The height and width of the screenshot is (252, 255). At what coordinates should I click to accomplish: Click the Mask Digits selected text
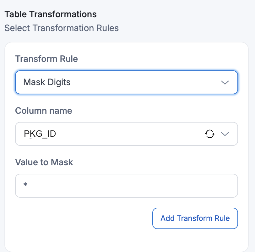(47, 82)
